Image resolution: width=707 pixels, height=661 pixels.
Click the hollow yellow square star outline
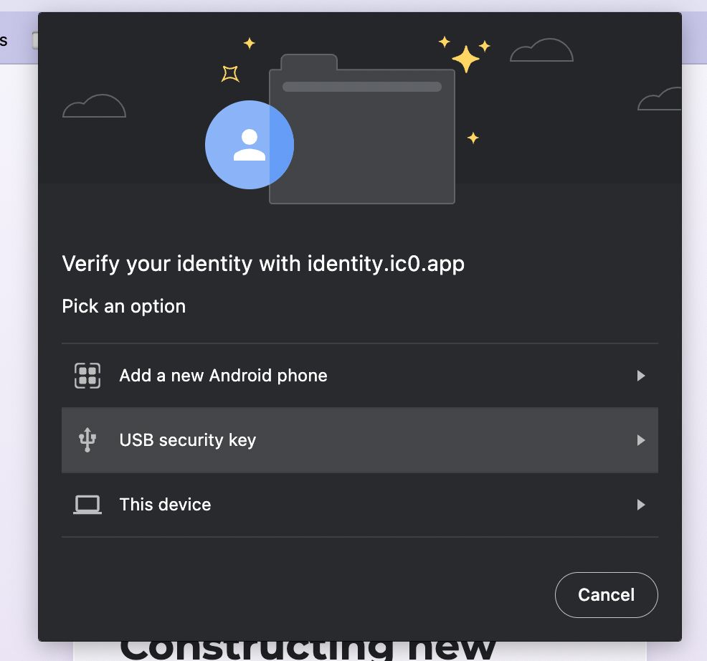[230, 74]
